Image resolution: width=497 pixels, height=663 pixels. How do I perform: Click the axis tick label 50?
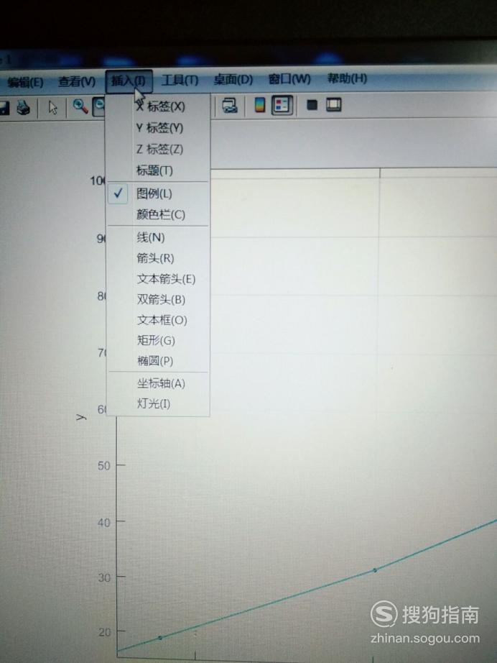click(104, 465)
